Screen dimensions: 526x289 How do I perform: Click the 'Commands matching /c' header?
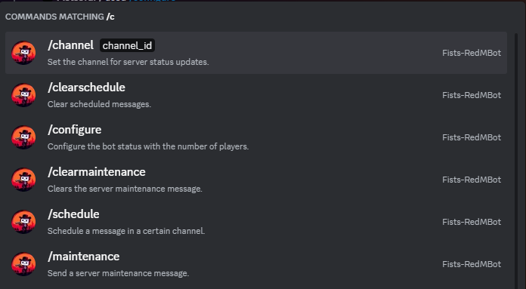click(x=60, y=17)
